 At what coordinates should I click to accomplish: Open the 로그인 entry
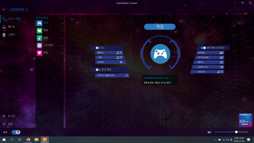pyautogui.click(x=12, y=116)
